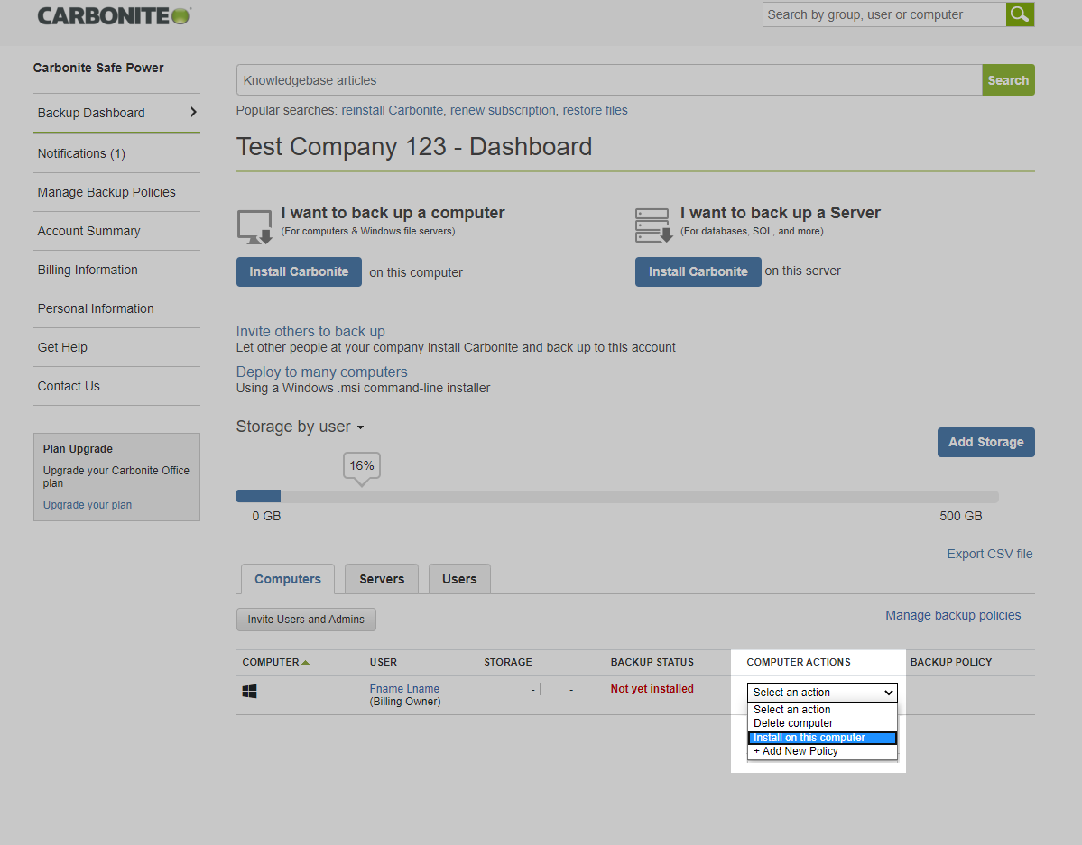Open Notifications in the sidebar
The height and width of the screenshot is (845, 1082).
[81, 153]
